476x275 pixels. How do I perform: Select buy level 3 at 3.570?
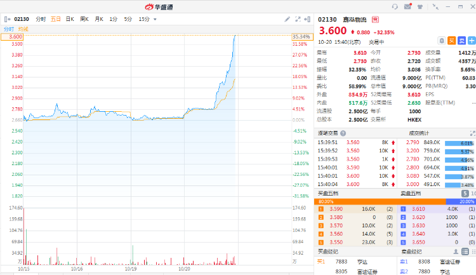point(356,225)
